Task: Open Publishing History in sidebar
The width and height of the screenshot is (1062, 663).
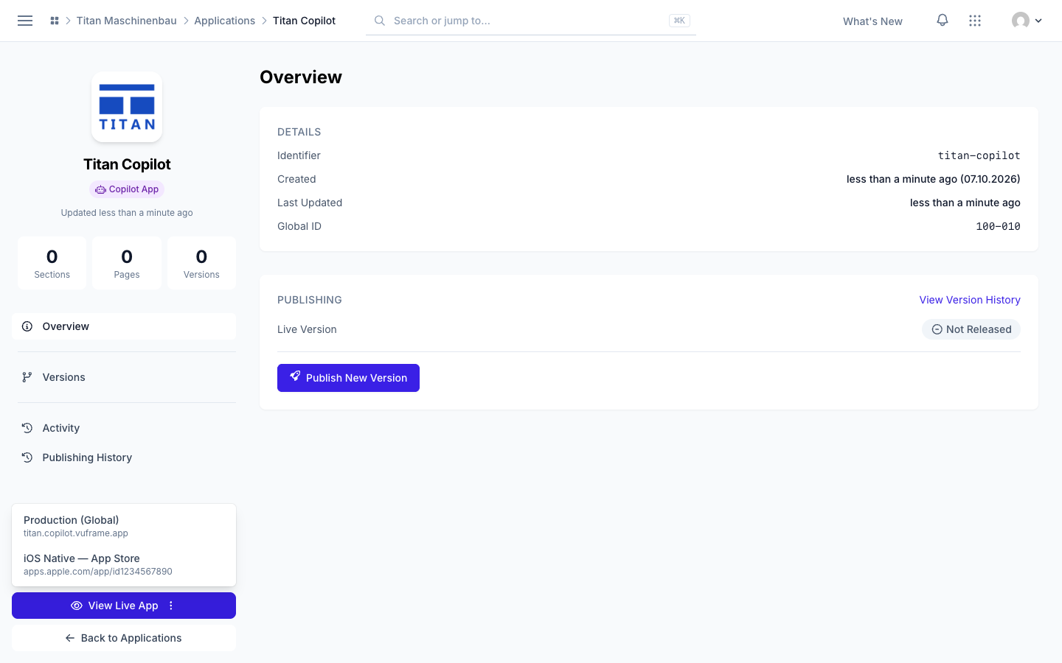Action: pos(124,457)
